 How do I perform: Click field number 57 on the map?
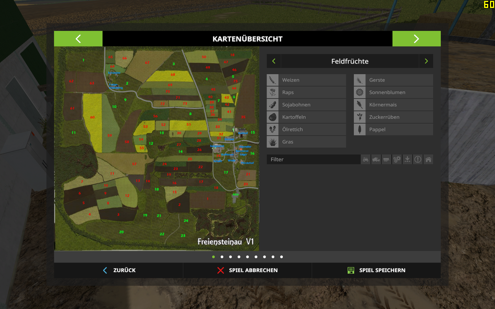(x=134, y=164)
